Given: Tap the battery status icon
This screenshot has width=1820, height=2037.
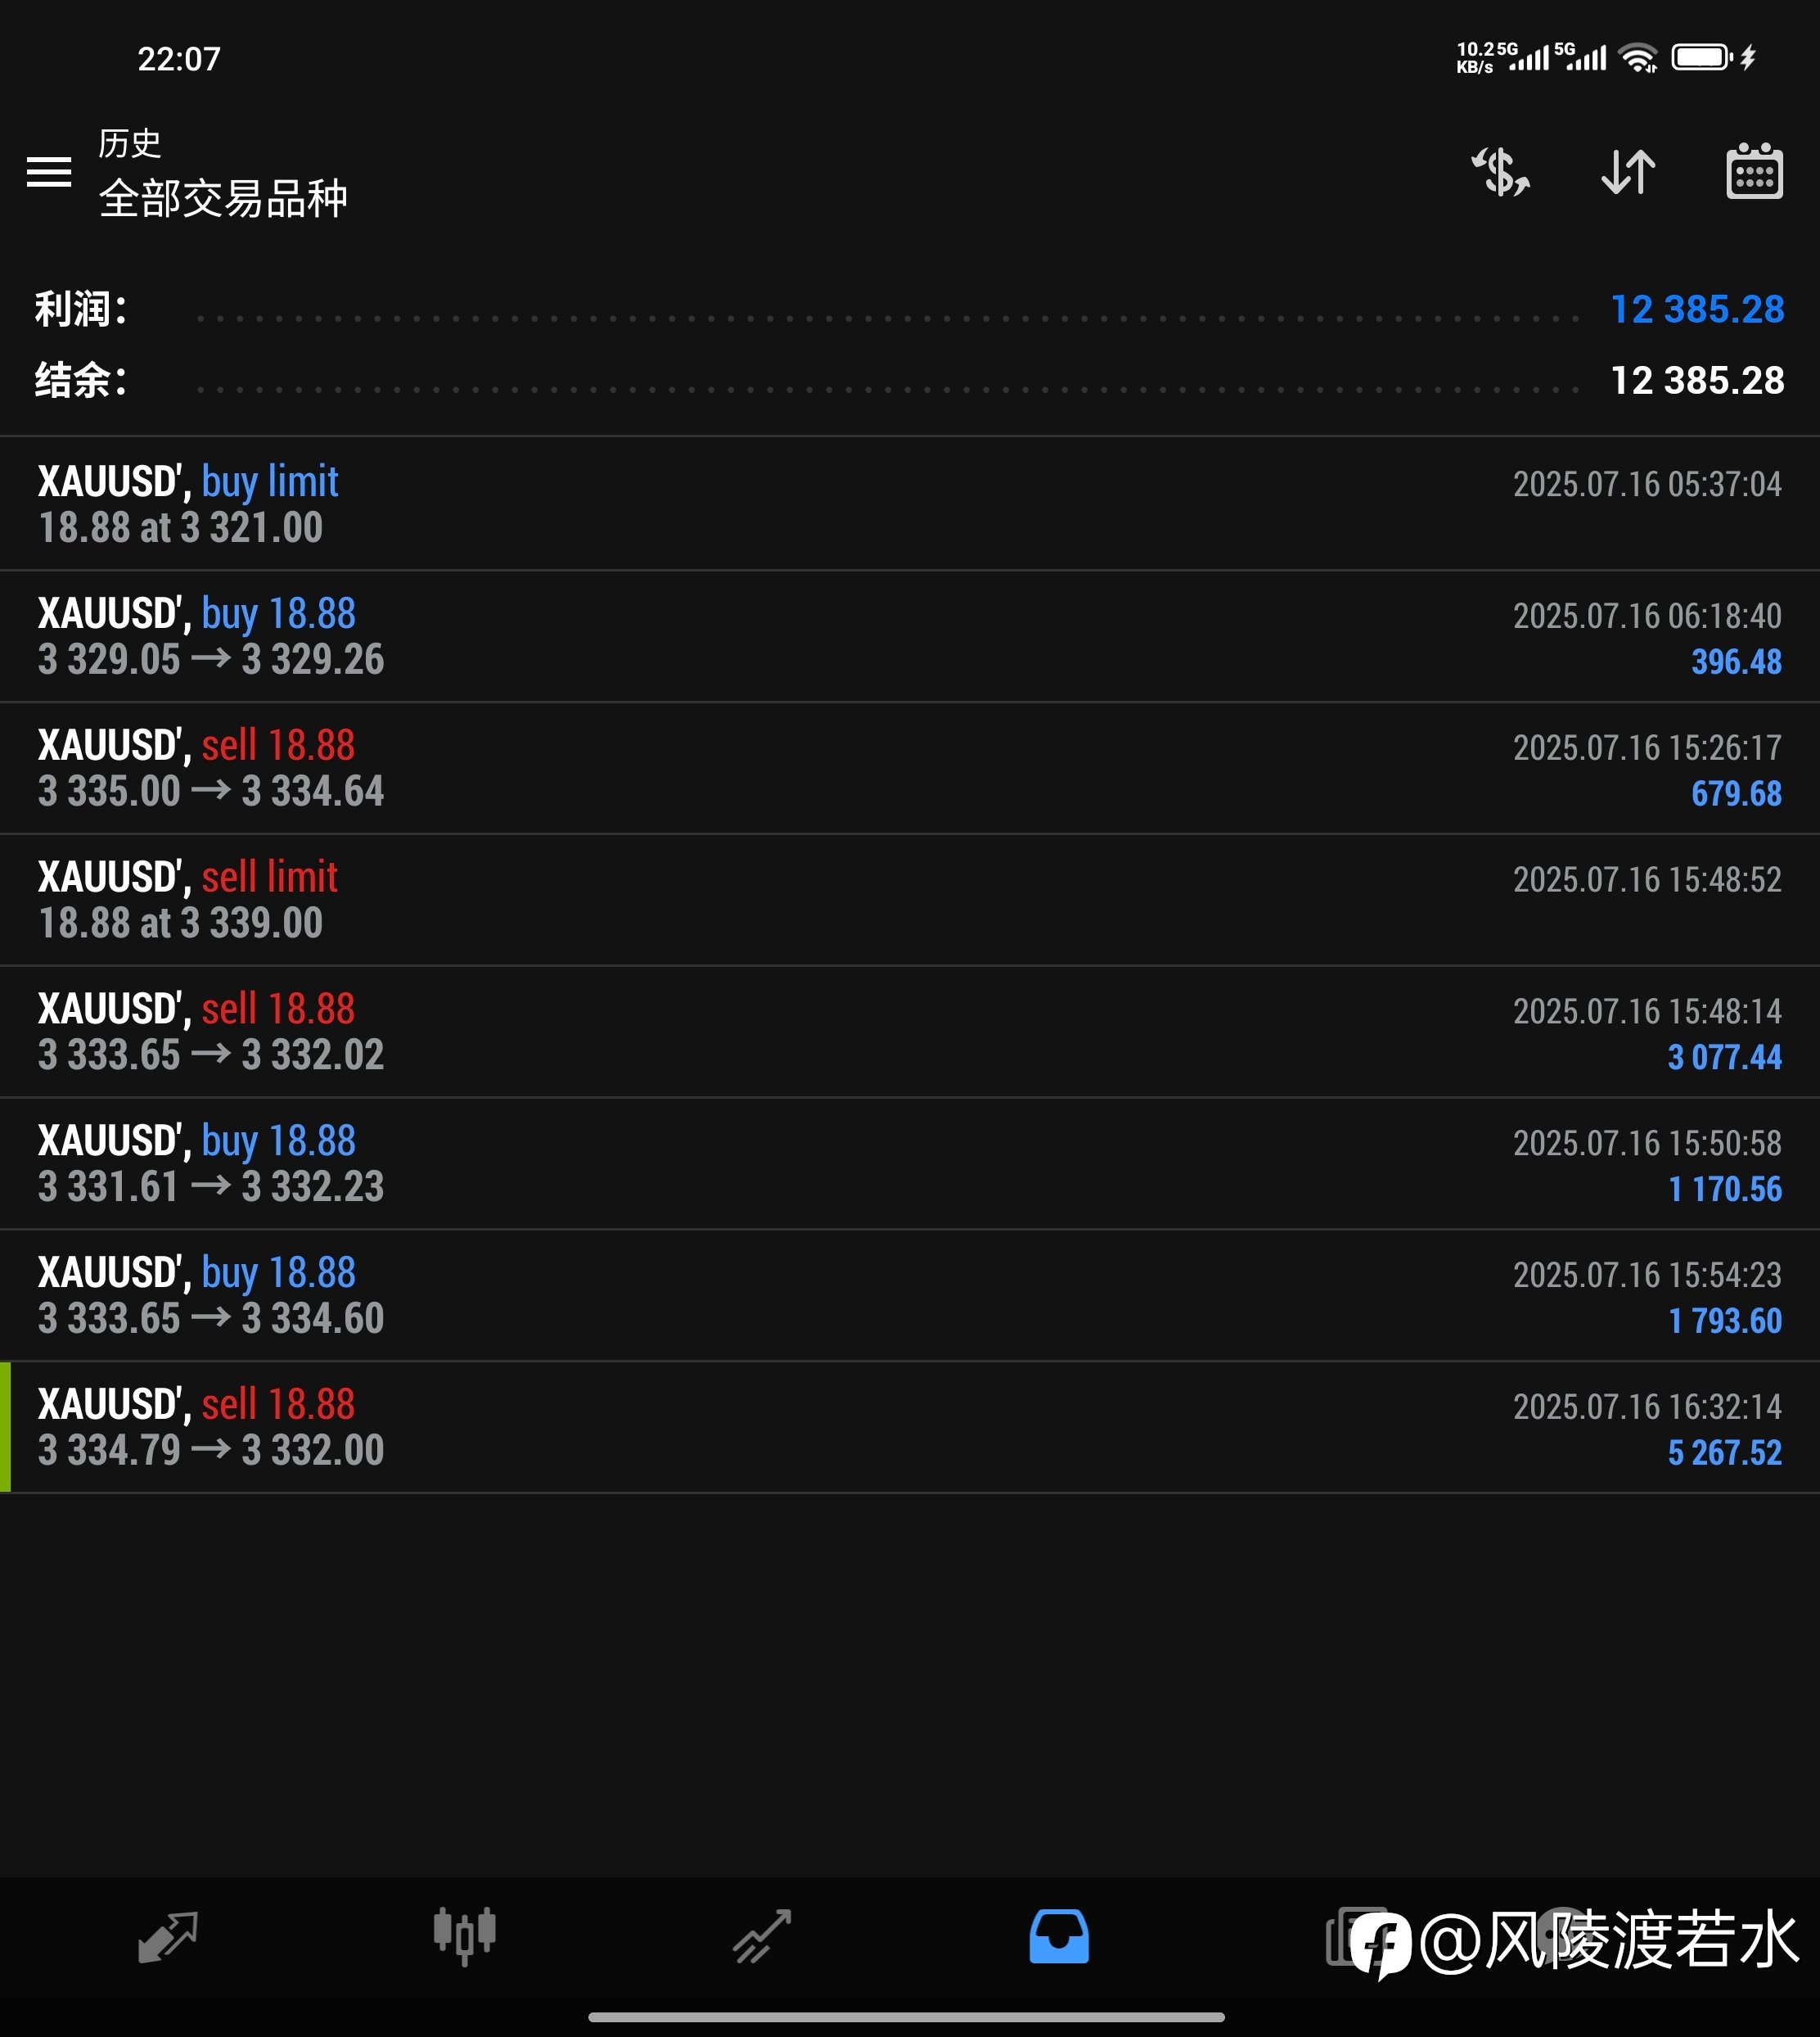Looking at the screenshot, I should (x=1702, y=57).
